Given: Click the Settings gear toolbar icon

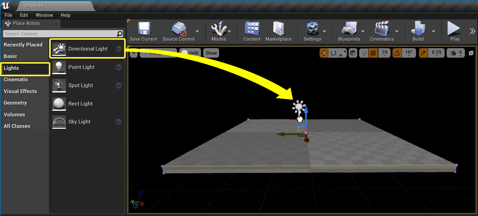Looking at the screenshot, I should coord(312,29).
